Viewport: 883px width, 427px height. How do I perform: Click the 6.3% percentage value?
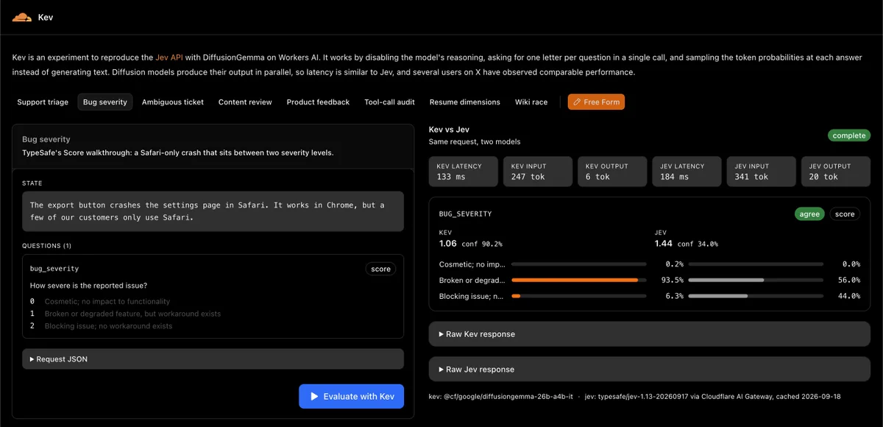pyautogui.click(x=675, y=296)
